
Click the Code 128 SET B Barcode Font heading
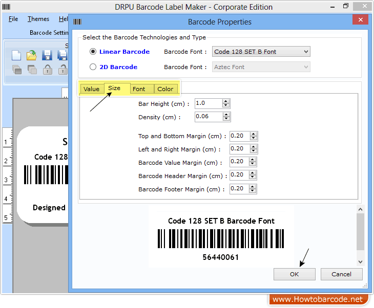221,221
